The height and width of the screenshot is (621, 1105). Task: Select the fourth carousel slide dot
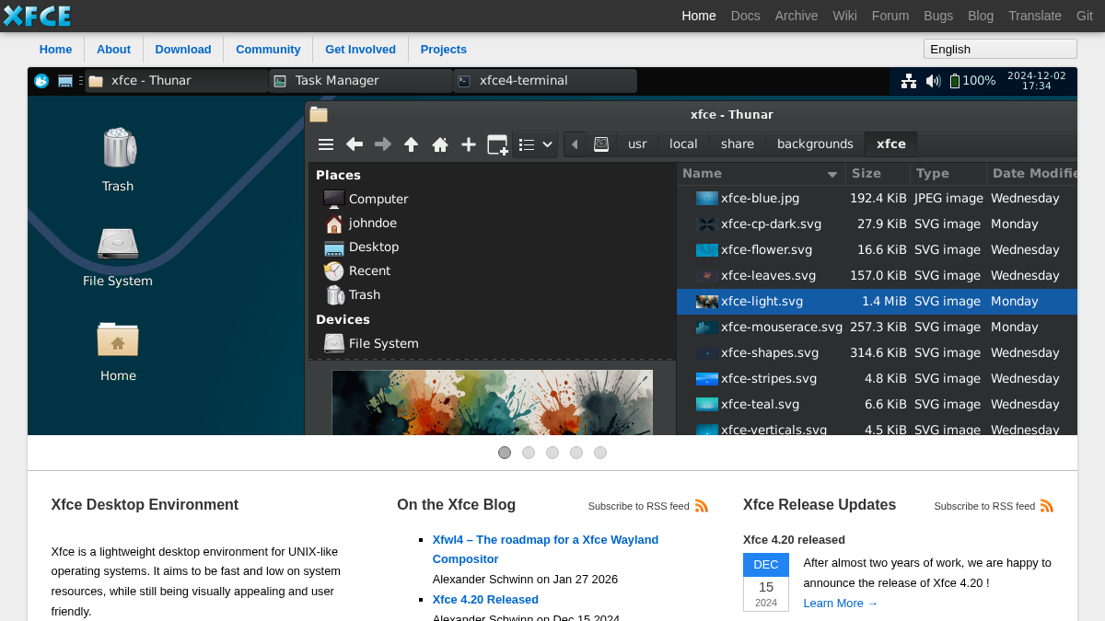576,453
